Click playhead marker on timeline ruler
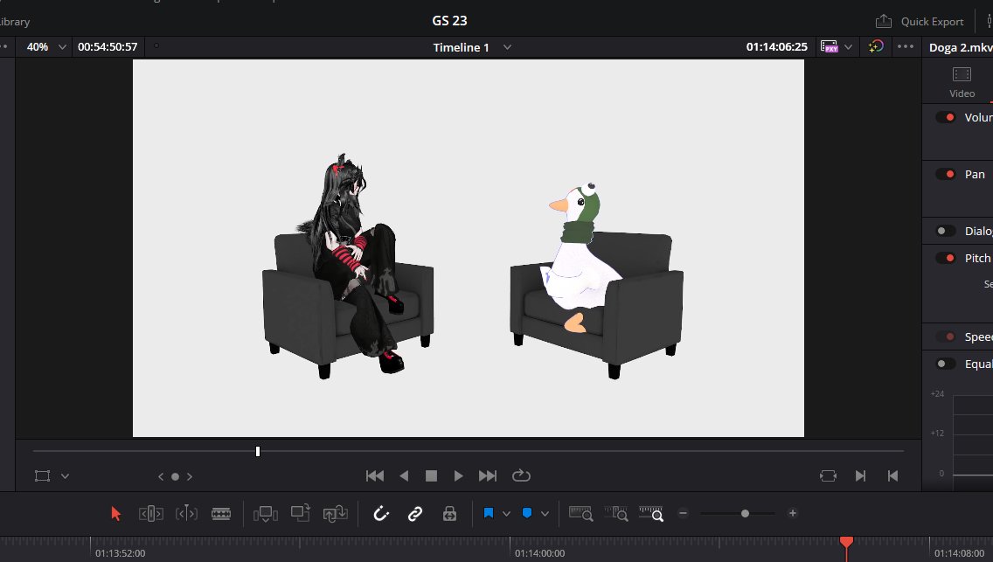This screenshot has width=993, height=562. point(846,542)
